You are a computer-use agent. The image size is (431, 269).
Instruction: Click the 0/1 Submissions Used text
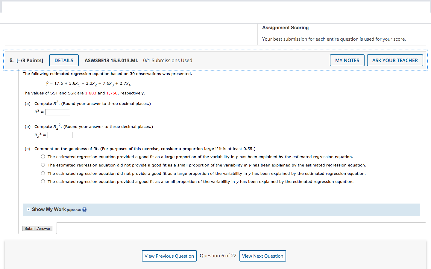coord(168,60)
